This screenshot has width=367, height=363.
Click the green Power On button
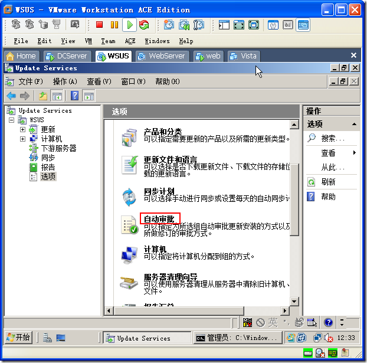tap(129, 25)
